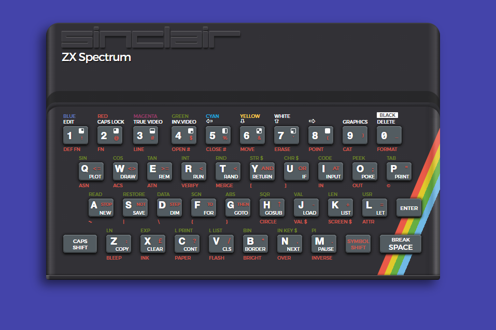Viewport: 496px width, 330px height.
Task: Click the T RAND key
Action: pos(228,172)
